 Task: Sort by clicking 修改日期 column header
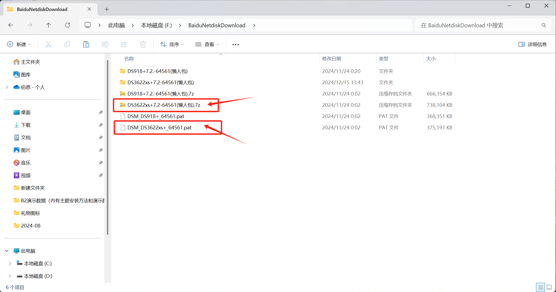tap(332, 59)
